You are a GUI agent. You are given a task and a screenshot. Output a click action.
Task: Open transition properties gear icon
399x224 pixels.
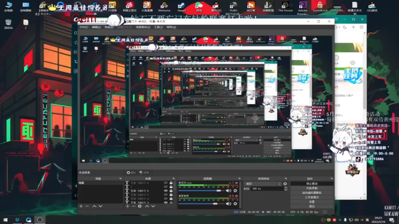pyautogui.click(x=285, y=184)
